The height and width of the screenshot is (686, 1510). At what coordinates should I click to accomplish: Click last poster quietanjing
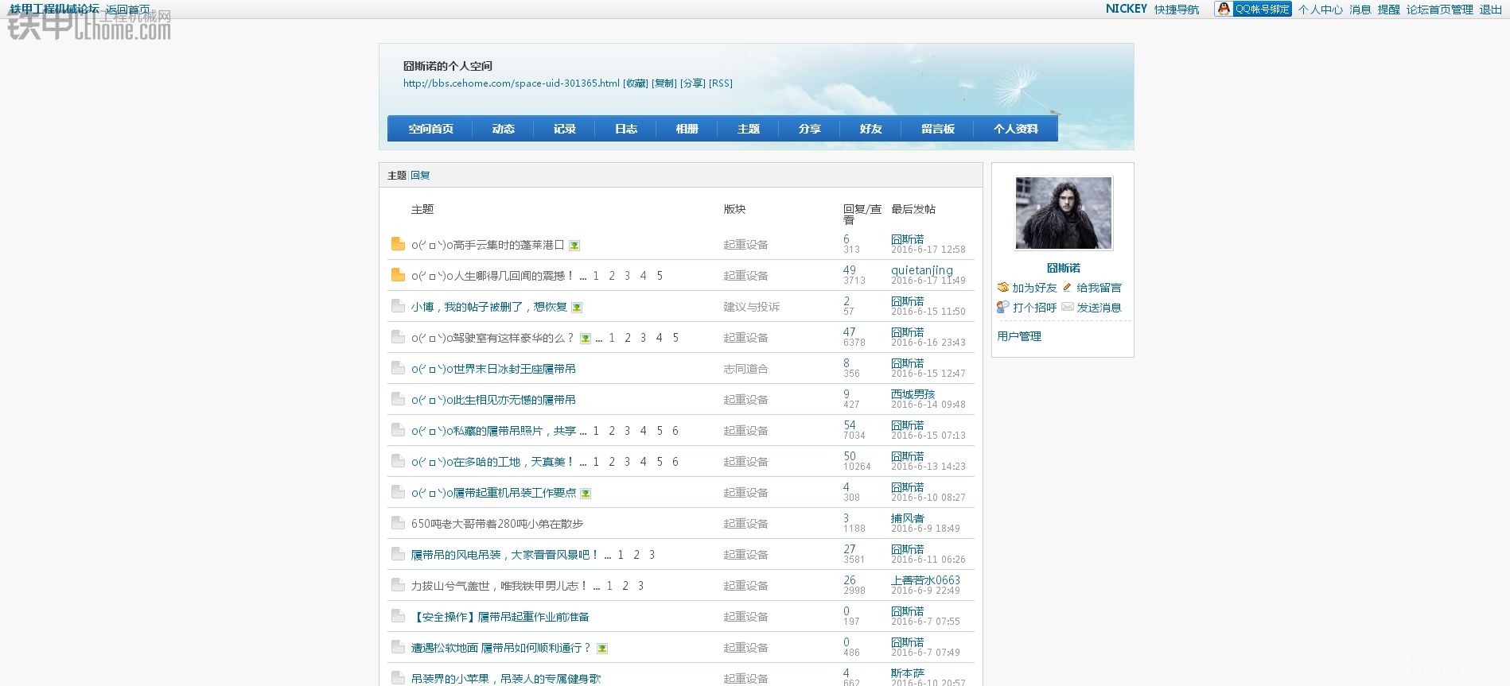click(921, 270)
